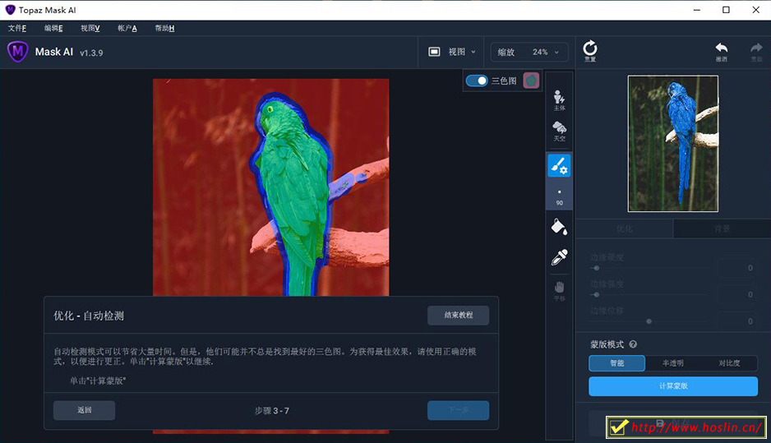The image size is (771, 443).
Task: Click the Mask AI logo icon
Action: point(18,52)
